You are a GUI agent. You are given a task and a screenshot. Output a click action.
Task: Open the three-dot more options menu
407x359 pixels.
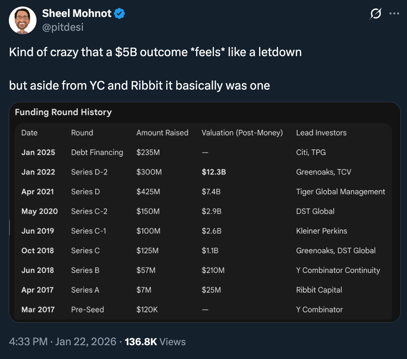(x=394, y=13)
